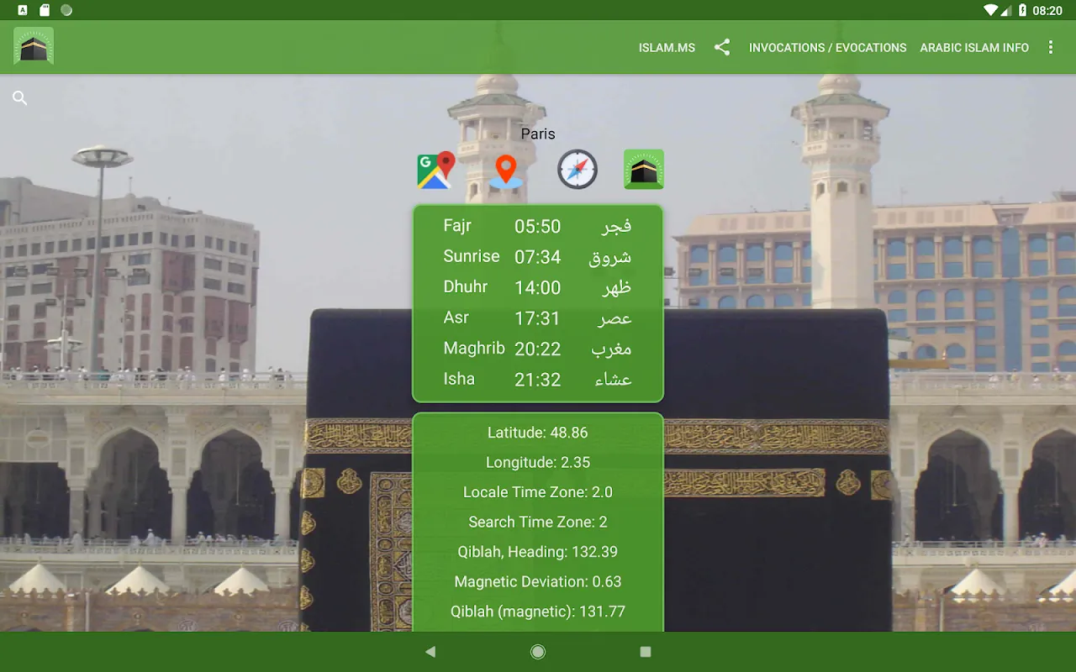Image resolution: width=1076 pixels, height=672 pixels.
Task: Select ARABIC ISLAM INFO link
Action: (974, 48)
